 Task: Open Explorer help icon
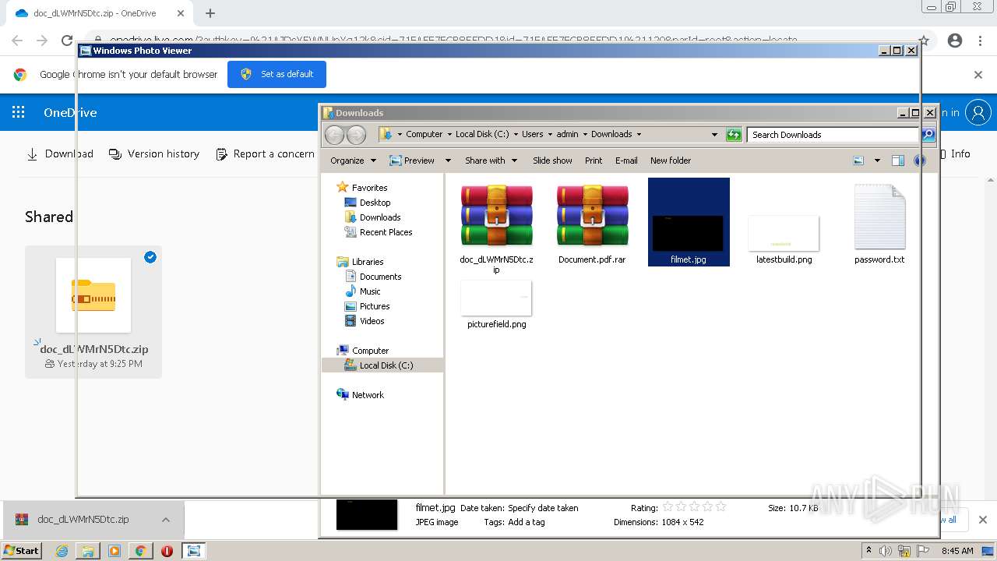pyautogui.click(x=920, y=161)
